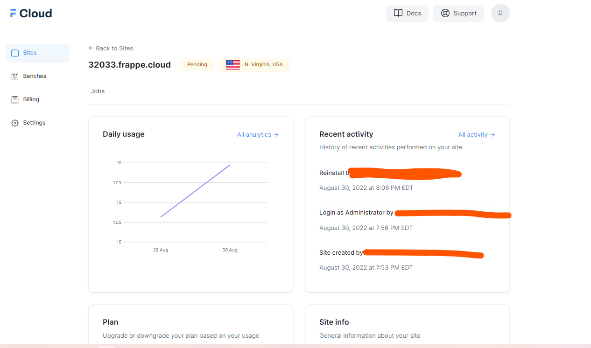
Task: Open the Reinstall activity entry
Action: pos(407,180)
